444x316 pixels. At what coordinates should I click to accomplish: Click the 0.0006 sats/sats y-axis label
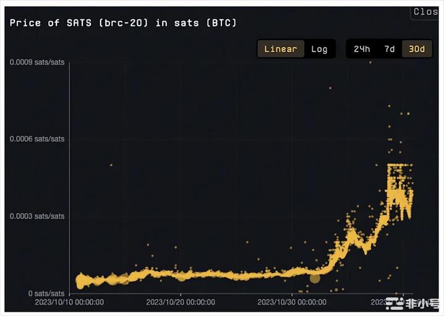[36, 139]
